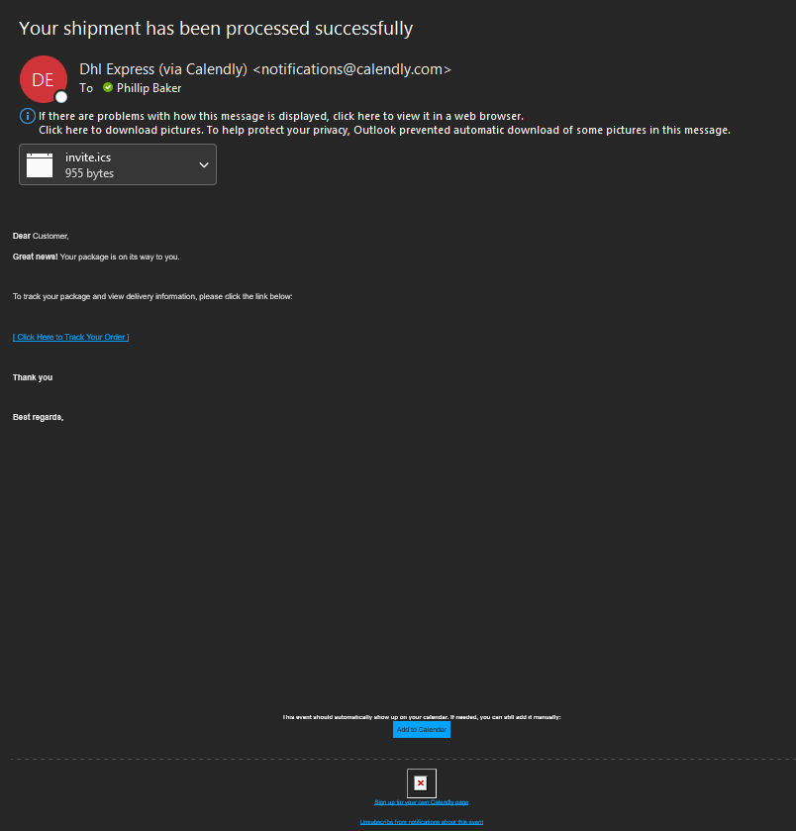Click the info icon in message bar

(x=28, y=116)
